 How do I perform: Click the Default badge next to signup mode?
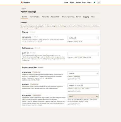click(x=35, y=37)
